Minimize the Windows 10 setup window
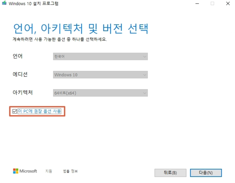The height and width of the screenshot is (183, 235). (197, 4)
